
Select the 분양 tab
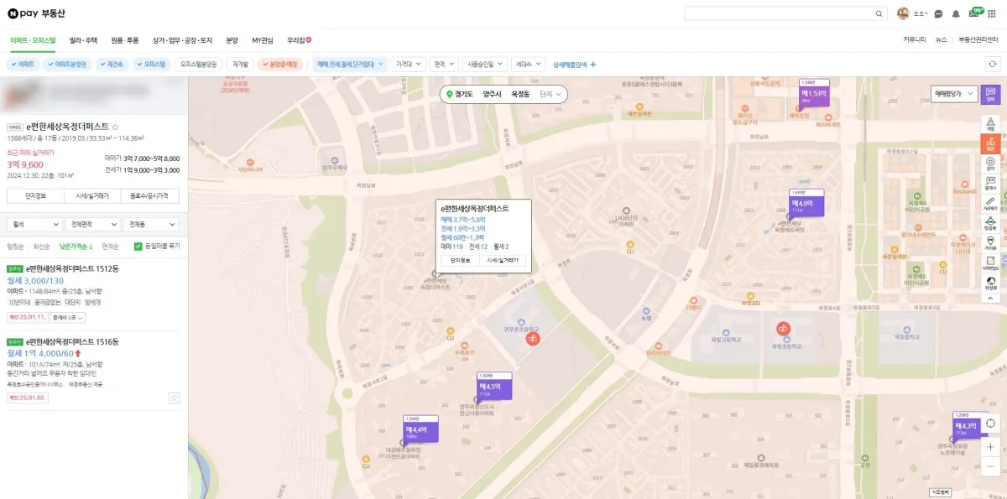pyautogui.click(x=232, y=40)
